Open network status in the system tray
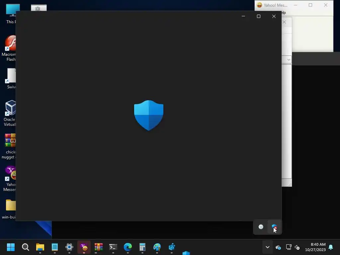 pos(289,247)
